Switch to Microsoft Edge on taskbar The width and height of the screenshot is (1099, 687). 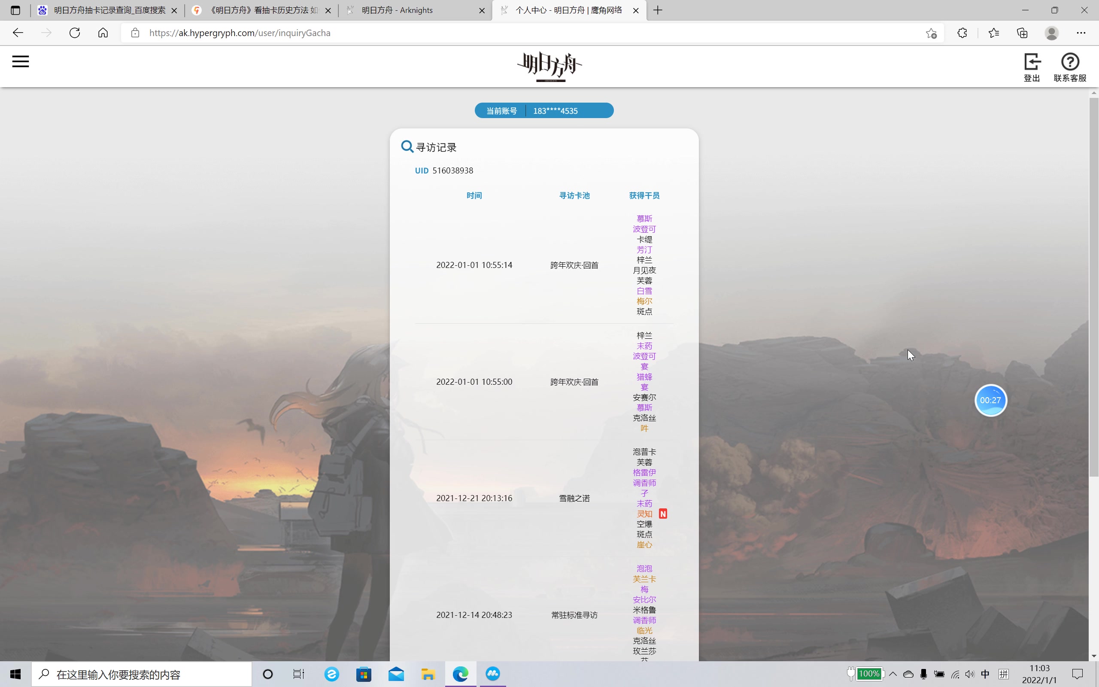point(460,674)
